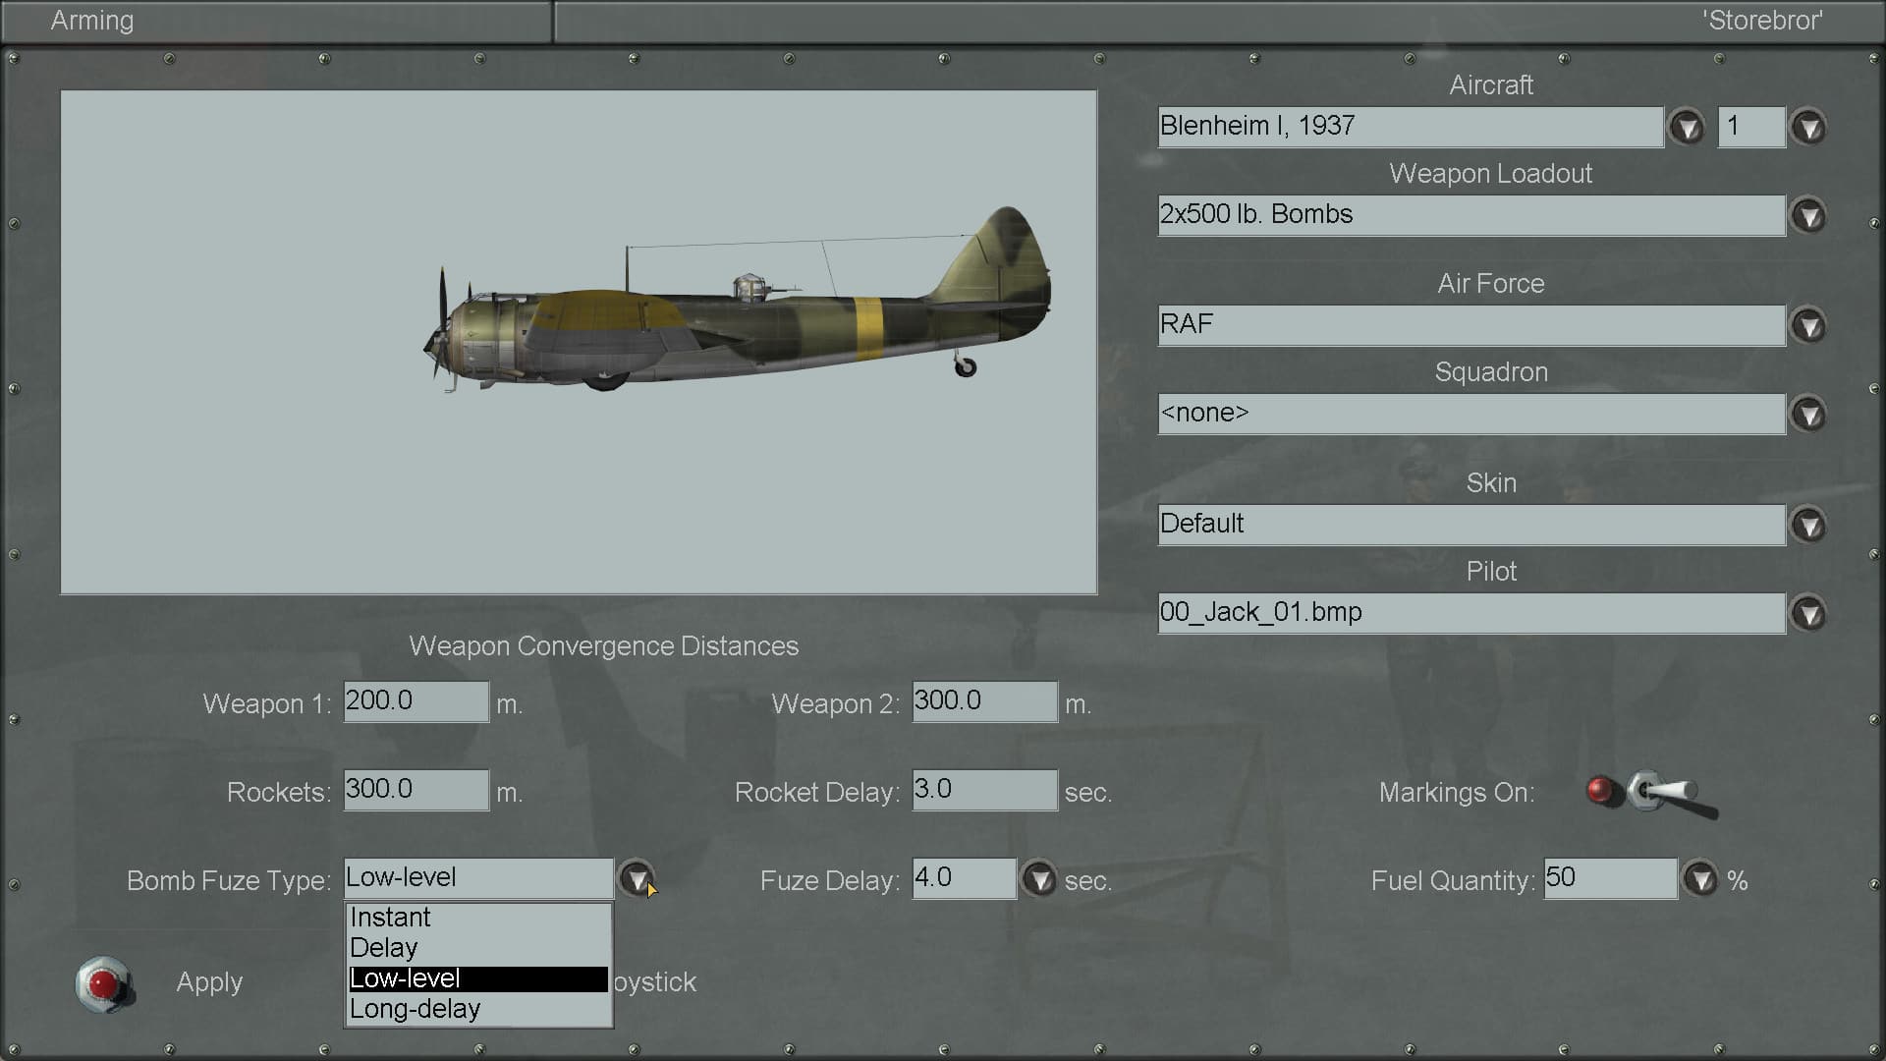The height and width of the screenshot is (1061, 1886).
Task: Click the Weapon 1 convergence field
Action: click(x=416, y=701)
